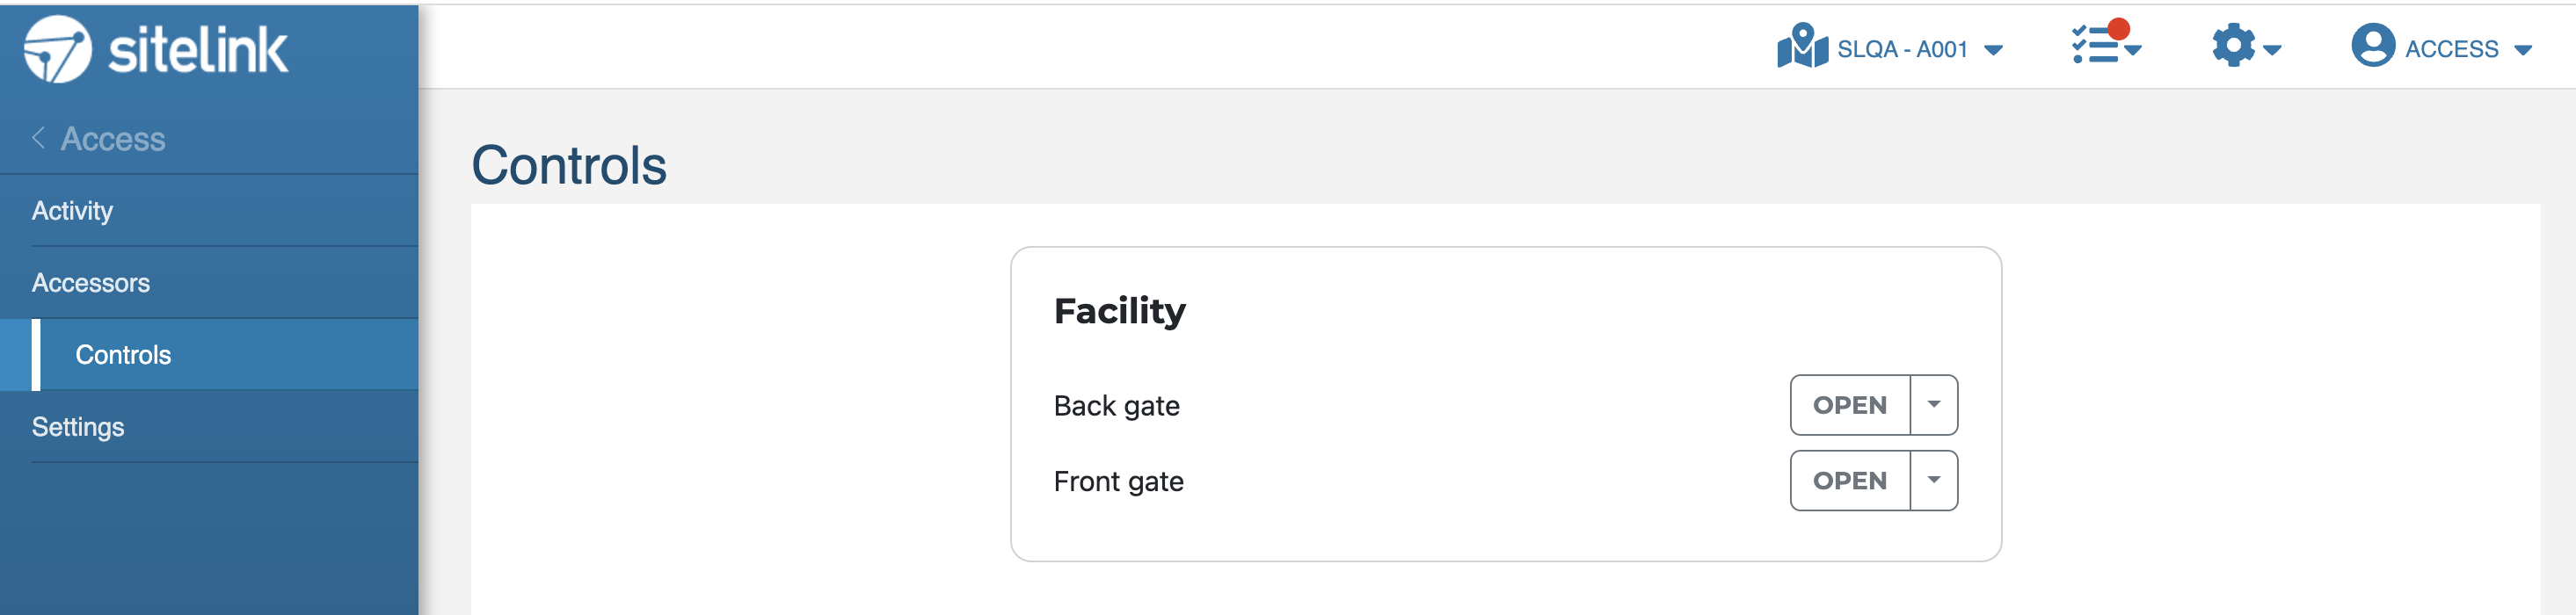Expand the Front gate action dropdown arrow
This screenshot has width=2576, height=615.
[1933, 481]
